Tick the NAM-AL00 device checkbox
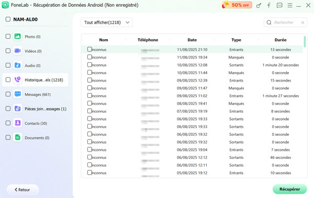314x198 pixels. point(8,19)
